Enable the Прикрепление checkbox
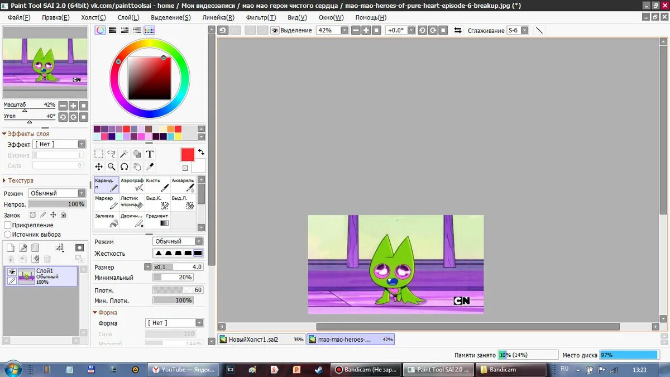 coord(7,225)
